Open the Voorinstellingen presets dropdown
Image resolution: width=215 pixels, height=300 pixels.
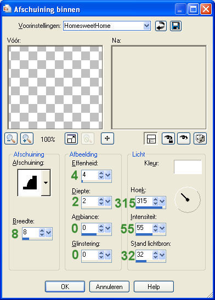click(146, 26)
